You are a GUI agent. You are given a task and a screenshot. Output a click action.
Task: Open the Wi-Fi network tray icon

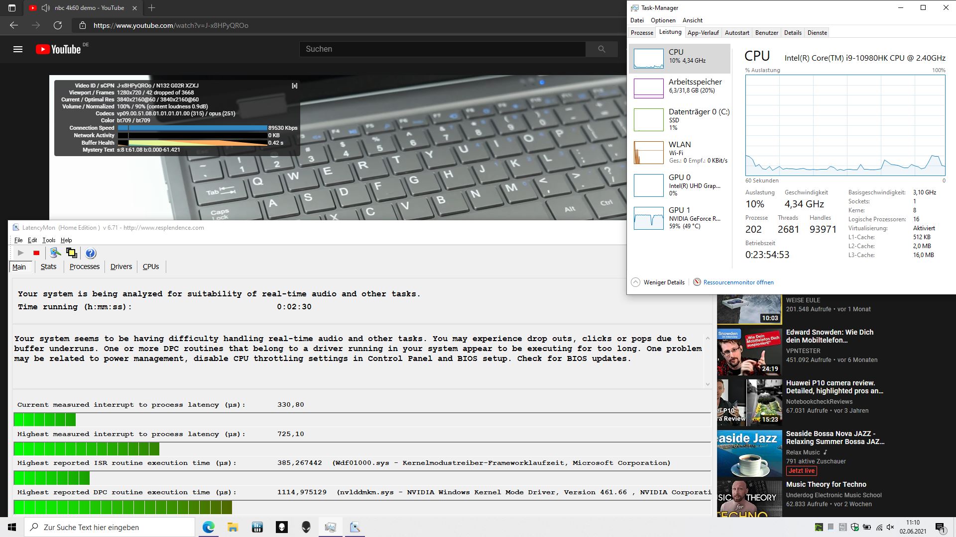(x=879, y=527)
